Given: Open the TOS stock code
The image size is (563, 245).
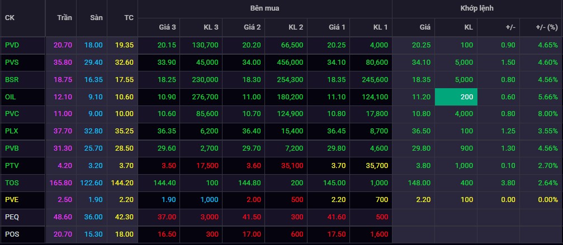Looking at the screenshot, I should 12,183.
